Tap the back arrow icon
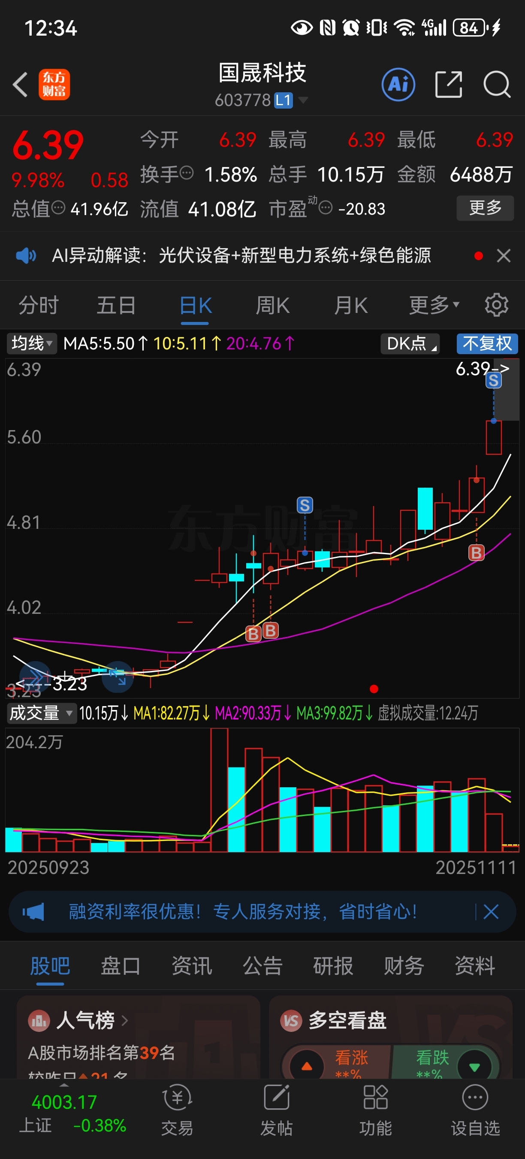Image resolution: width=525 pixels, height=1159 pixels. pyautogui.click(x=20, y=84)
